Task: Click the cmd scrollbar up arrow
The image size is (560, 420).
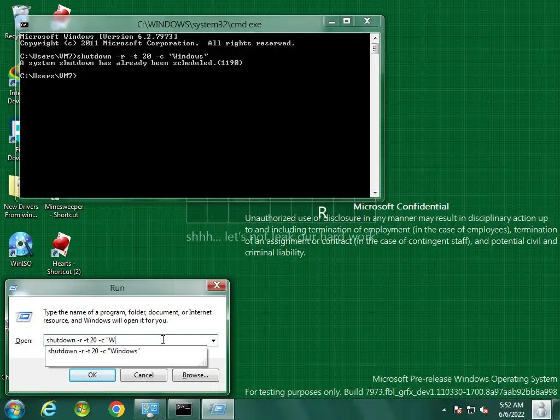Action: click(x=375, y=38)
